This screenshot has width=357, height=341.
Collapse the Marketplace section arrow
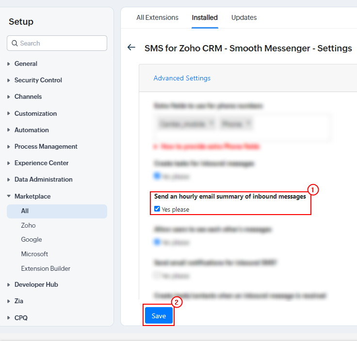pos(9,196)
